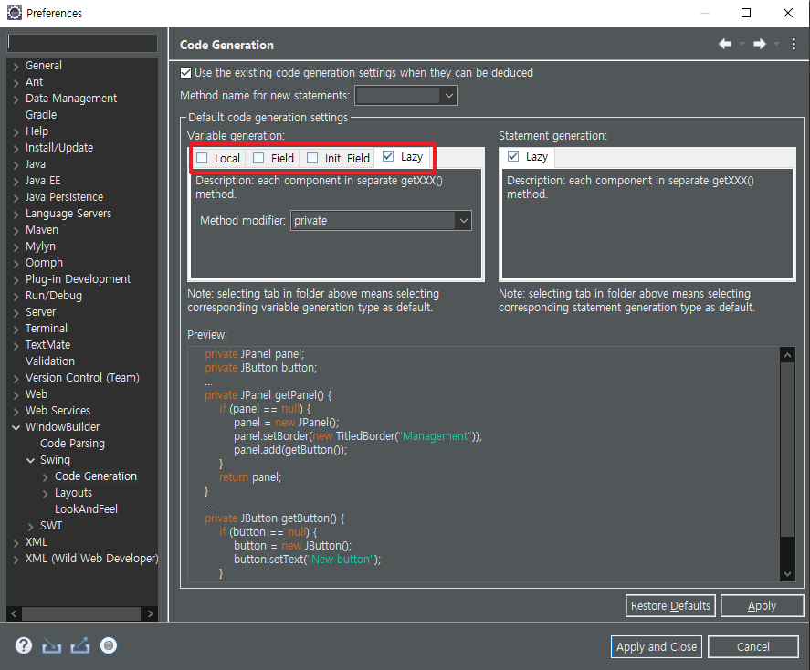The image size is (810, 670).
Task: Expand the Java tree node arrow
Action: point(16,164)
